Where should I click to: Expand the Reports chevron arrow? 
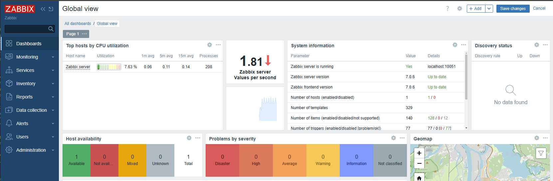(x=53, y=97)
